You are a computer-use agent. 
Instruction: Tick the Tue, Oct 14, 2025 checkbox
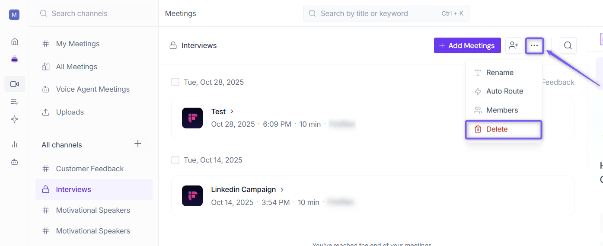[175, 160]
